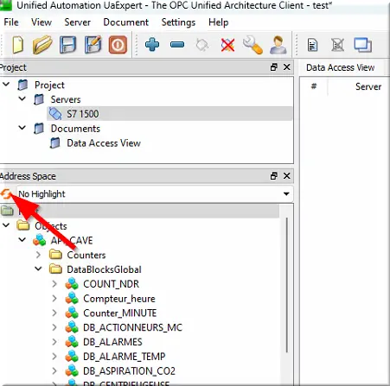This screenshot has width=390, height=386.
Task: Click the Address Space vertical scrollbar
Action: (287, 285)
